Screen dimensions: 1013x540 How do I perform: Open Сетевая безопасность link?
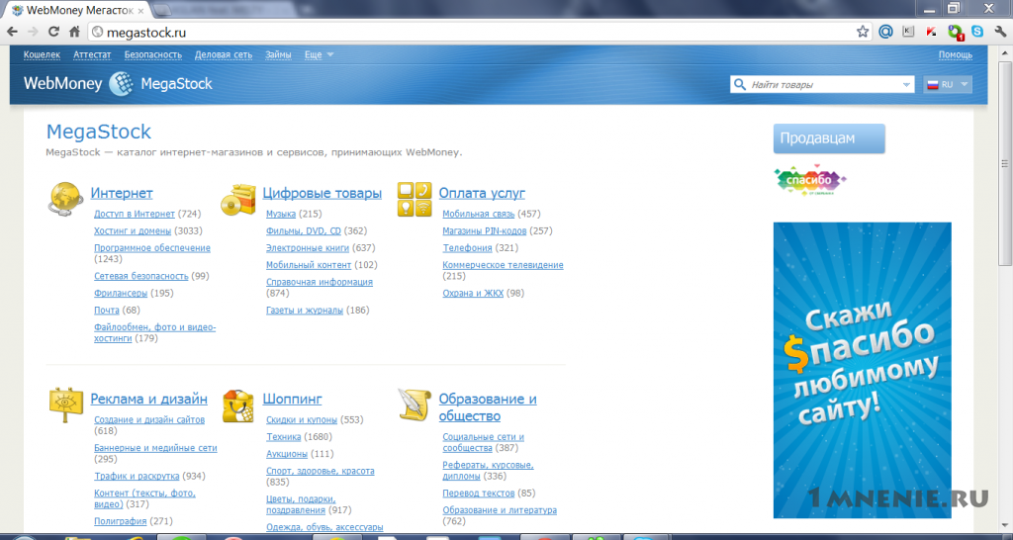(140, 277)
